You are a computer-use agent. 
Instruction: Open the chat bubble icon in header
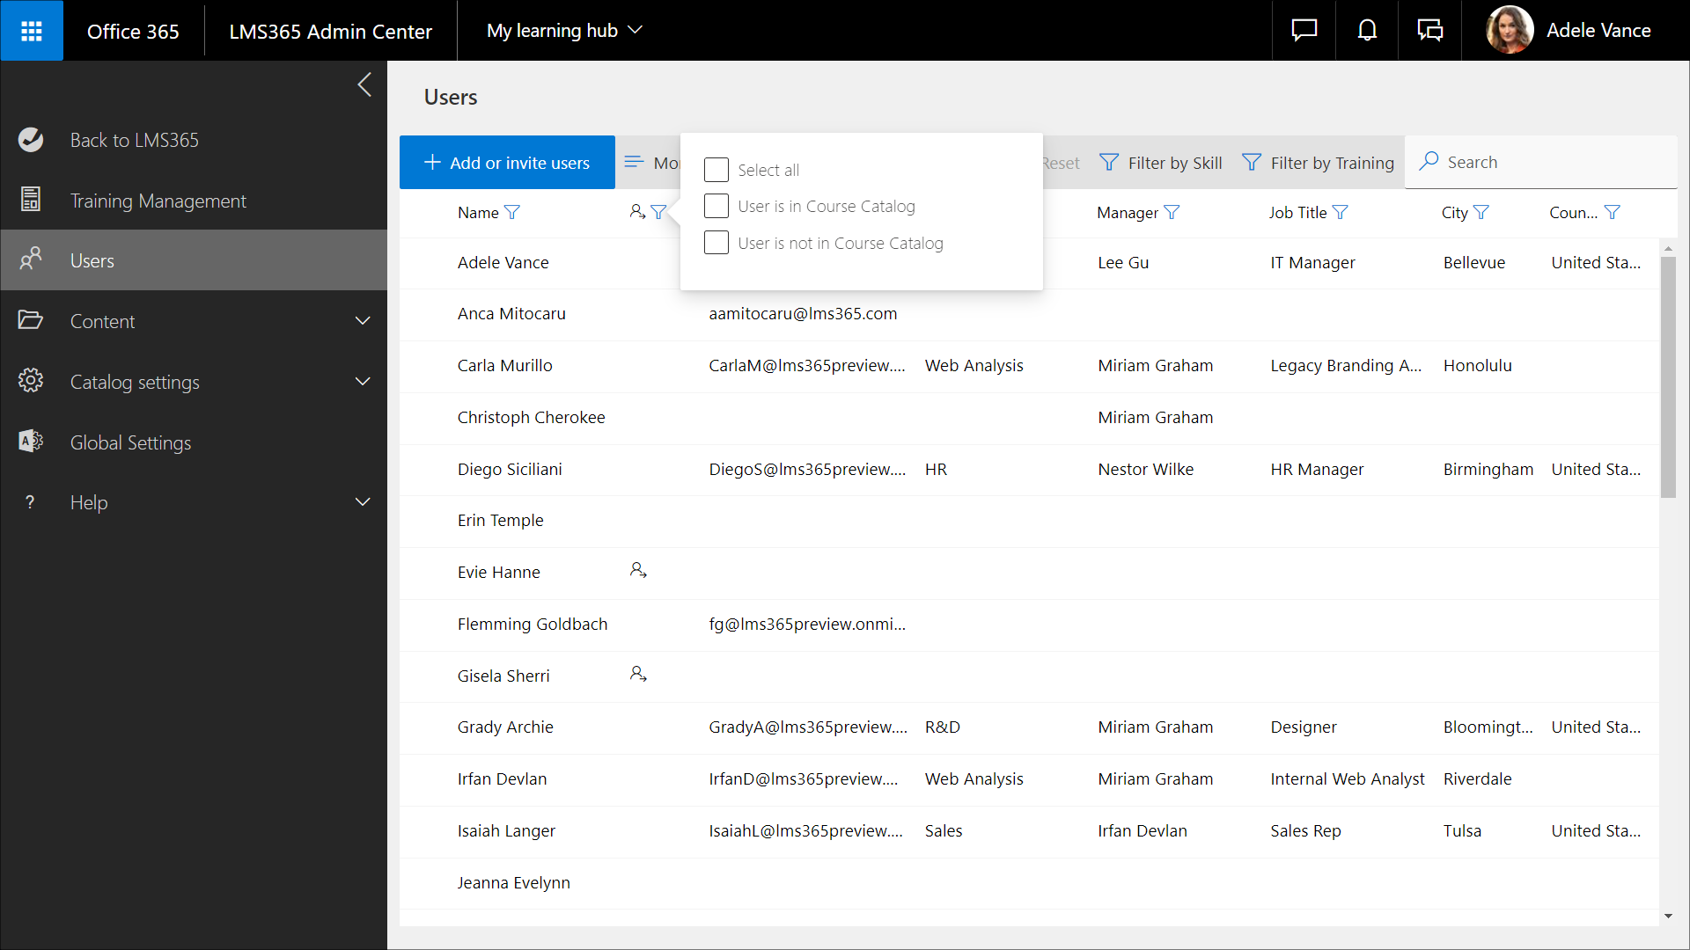coord(1304,31)
